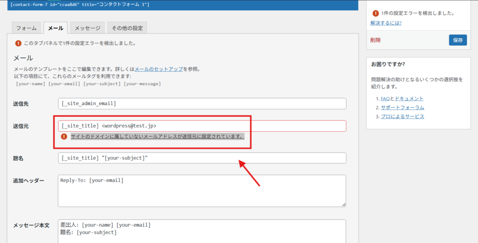Image resolution: width=478 pixels, height=243 pixels.
Task: Click the メッセージ本文 field label
Action: pyautogui.click(x=31, y=225)
